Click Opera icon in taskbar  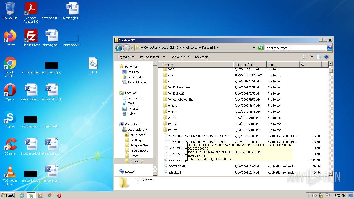coord(59,195)
